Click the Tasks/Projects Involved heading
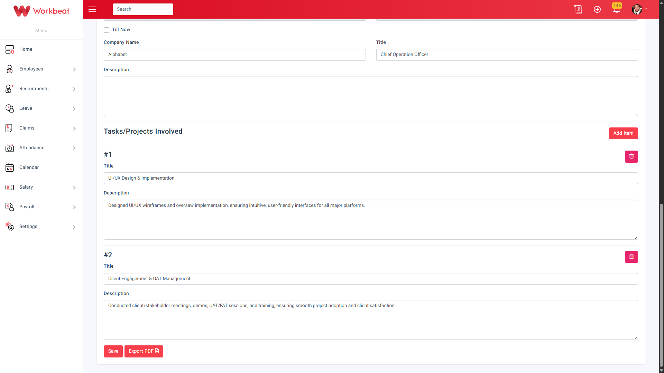The image size is (664, 373). click(x=143, y=132)
